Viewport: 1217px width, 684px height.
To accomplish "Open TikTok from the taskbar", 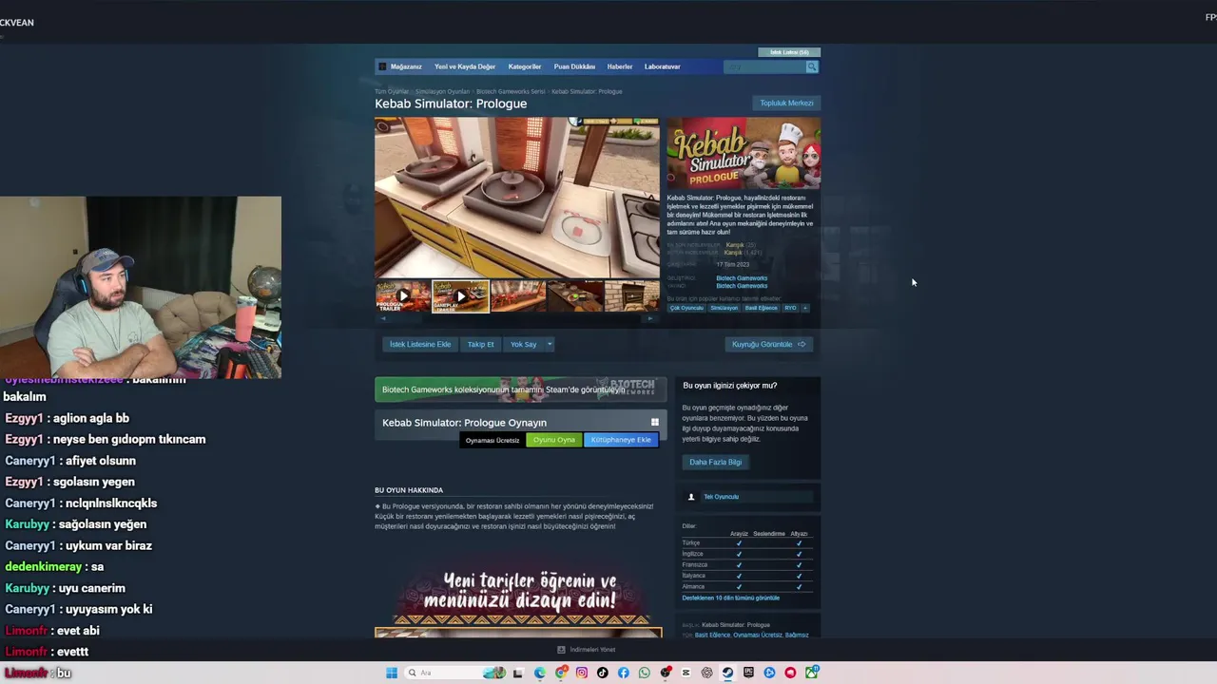I will pyautogui.click(x=603, y=673).
